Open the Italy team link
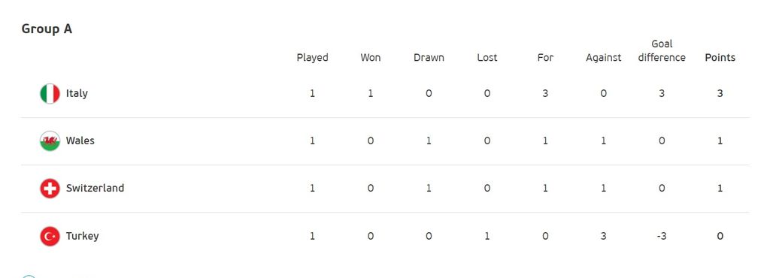The height and width of the screenshot is (278, 770). pyautogui.click(x=77, y=93)
